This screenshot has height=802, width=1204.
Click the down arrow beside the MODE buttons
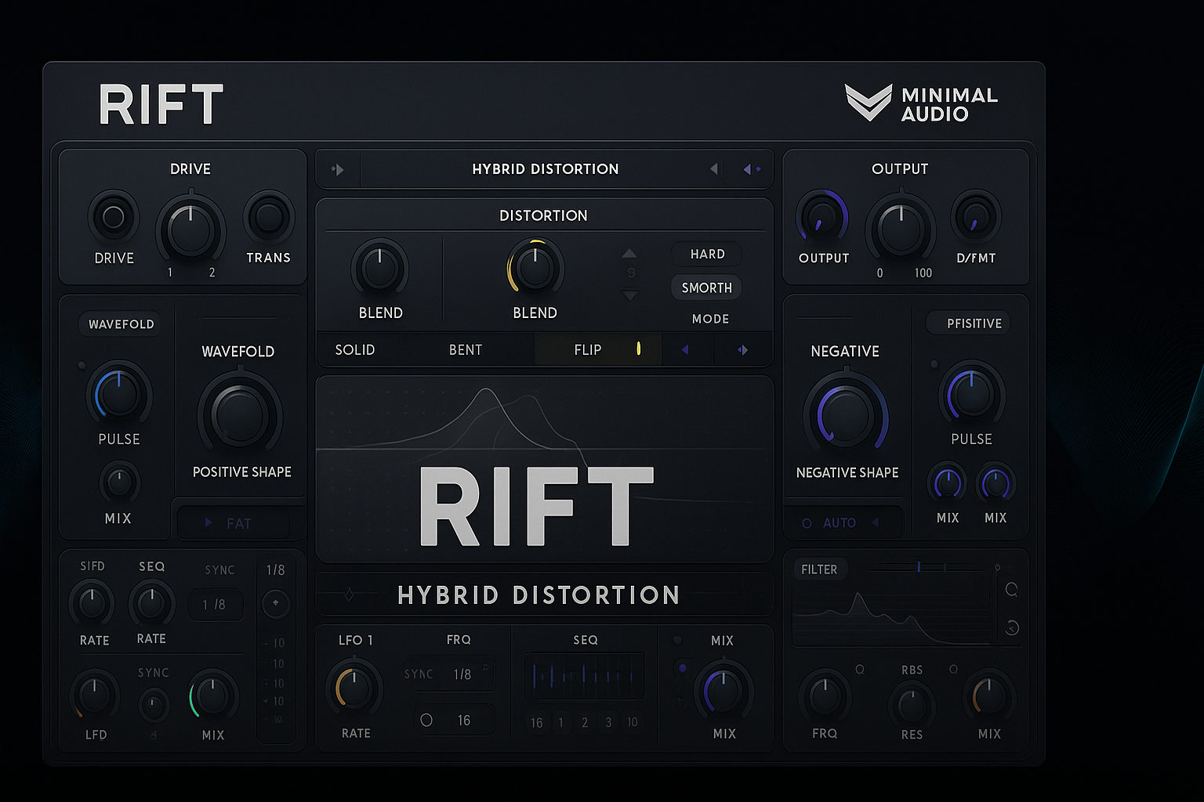(629, 295)
